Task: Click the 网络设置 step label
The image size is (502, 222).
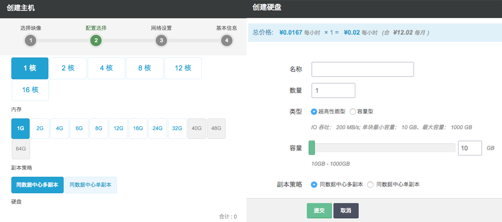Action: click(161, 28)
